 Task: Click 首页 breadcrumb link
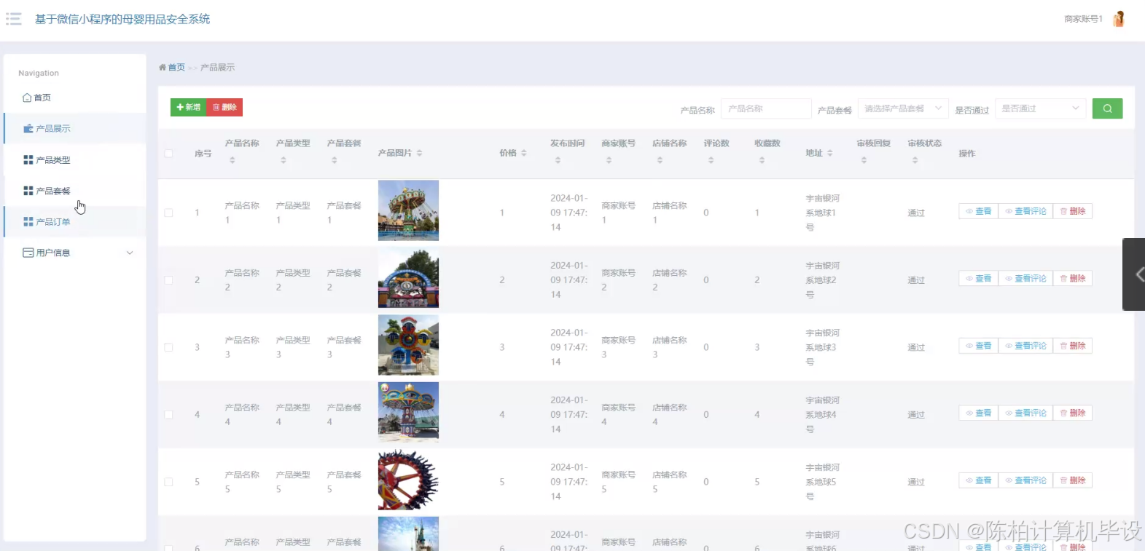(176, 67)
